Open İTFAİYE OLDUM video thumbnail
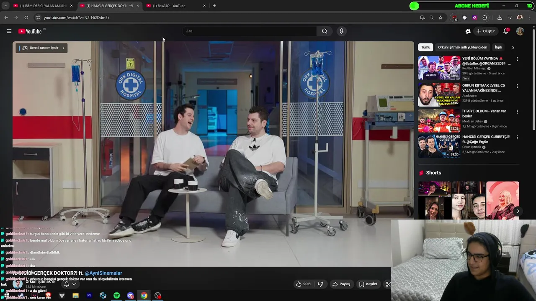The width and height of the screenshot is (536, 301). click(439, 120)
